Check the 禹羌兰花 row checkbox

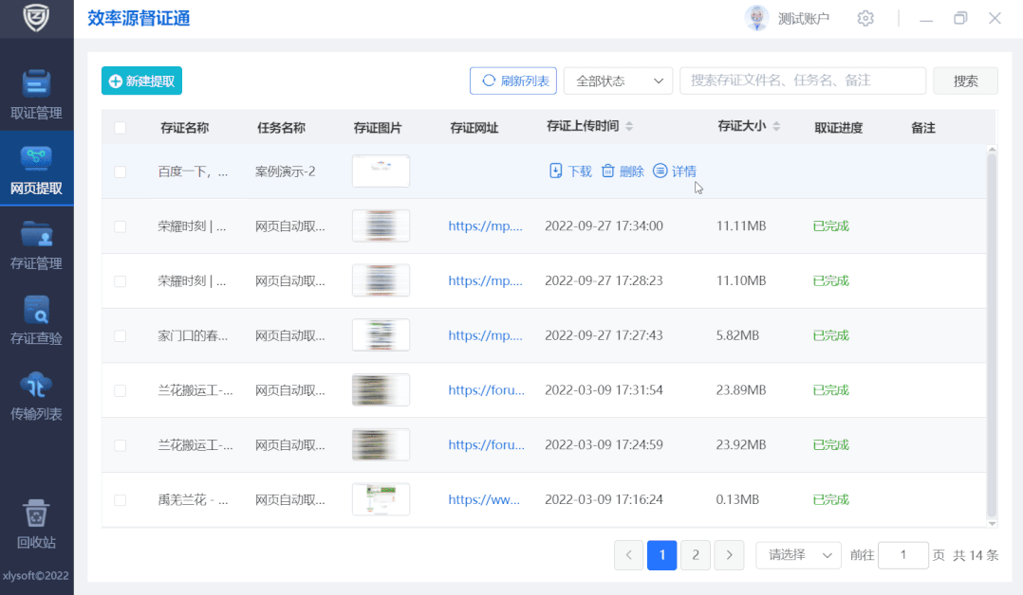pyautogui.click(x=120, y=500)
